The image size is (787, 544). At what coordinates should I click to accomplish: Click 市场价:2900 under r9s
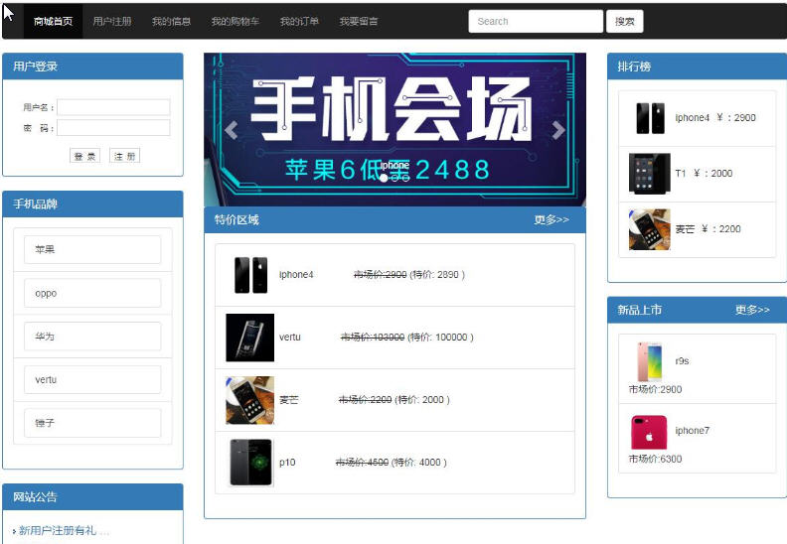click(655, 389)
